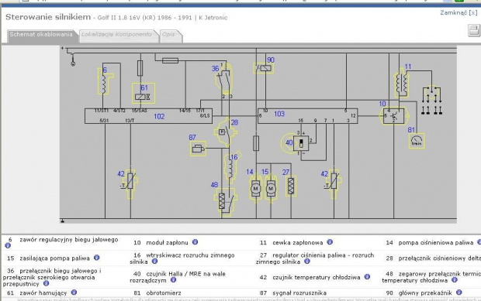Open info icon beside czujnik temperatury chłodziwa

pos(367,276)
